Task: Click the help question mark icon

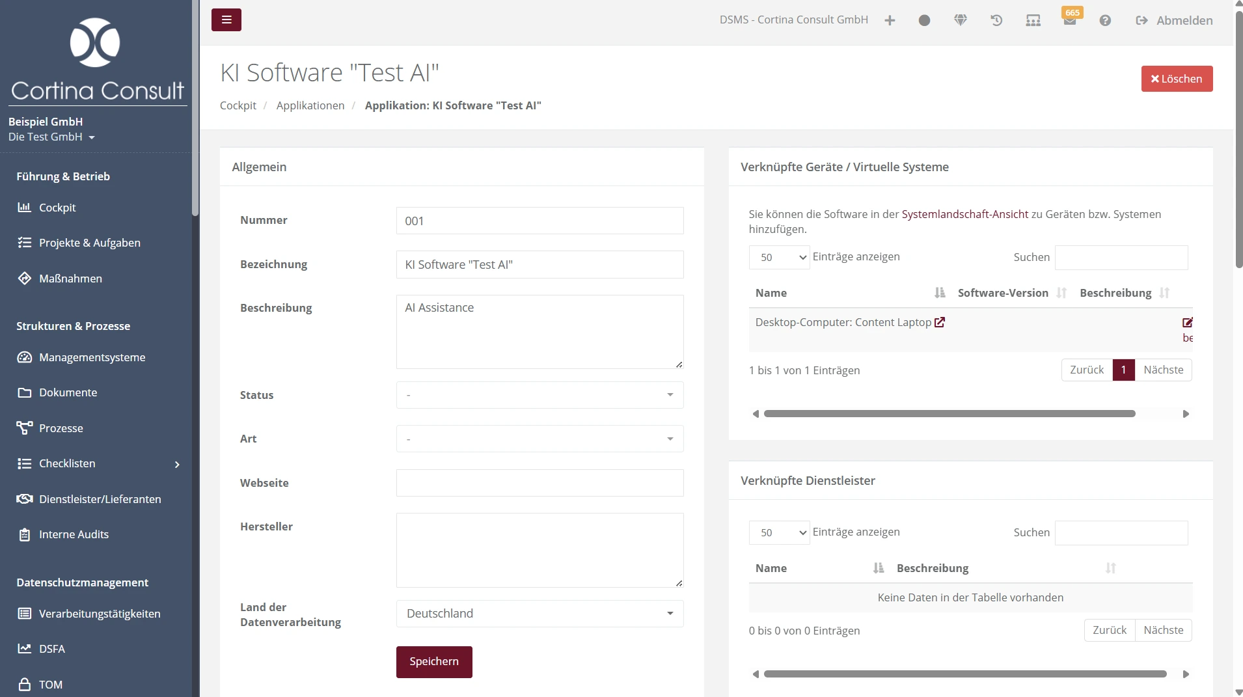Action: click(1105, 20)
